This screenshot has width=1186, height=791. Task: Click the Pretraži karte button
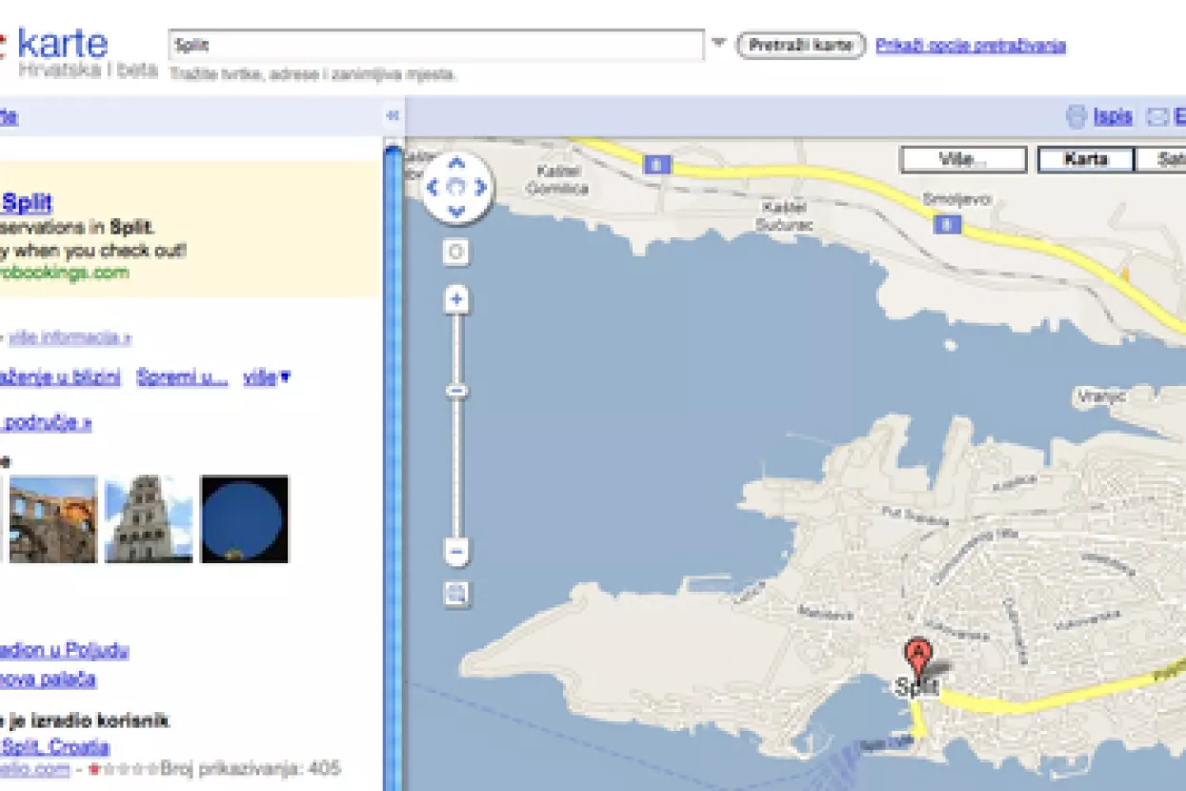click(801, 46)
